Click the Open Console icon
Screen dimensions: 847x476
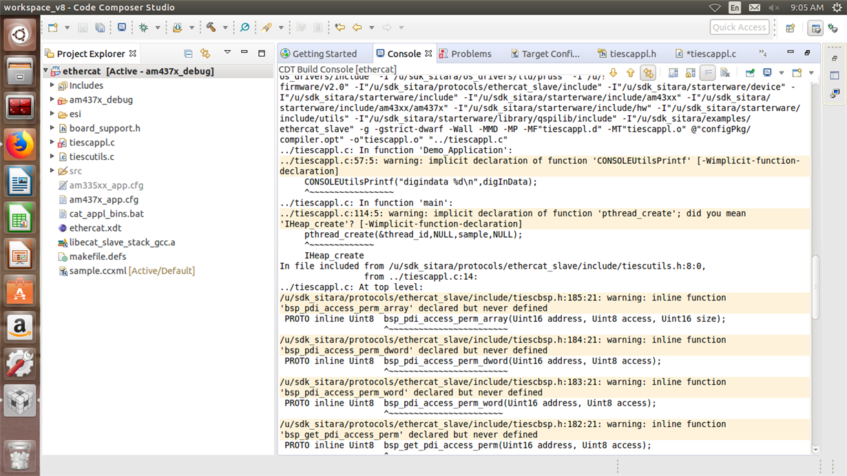coord(797,72)
